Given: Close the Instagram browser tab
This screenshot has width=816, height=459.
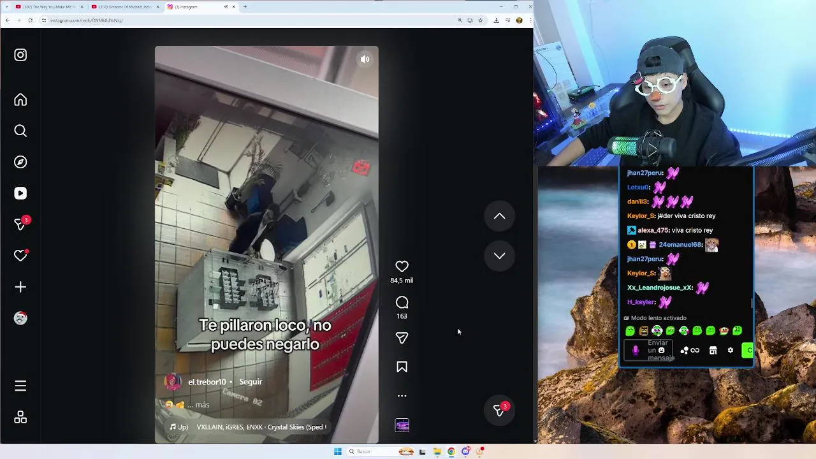Looking at the screenshot, I should (234, 6).
